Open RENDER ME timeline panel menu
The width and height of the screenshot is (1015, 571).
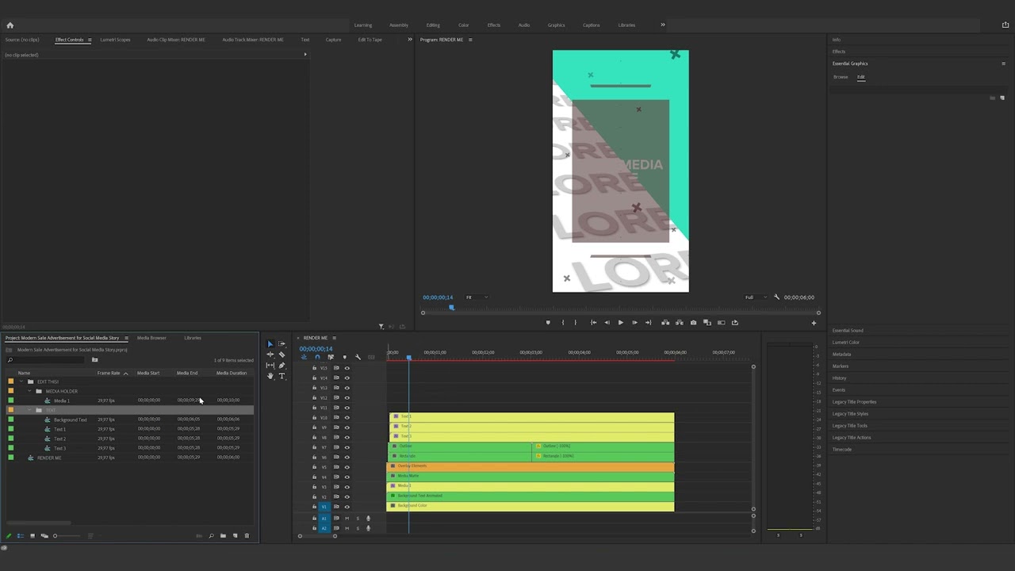334,338
